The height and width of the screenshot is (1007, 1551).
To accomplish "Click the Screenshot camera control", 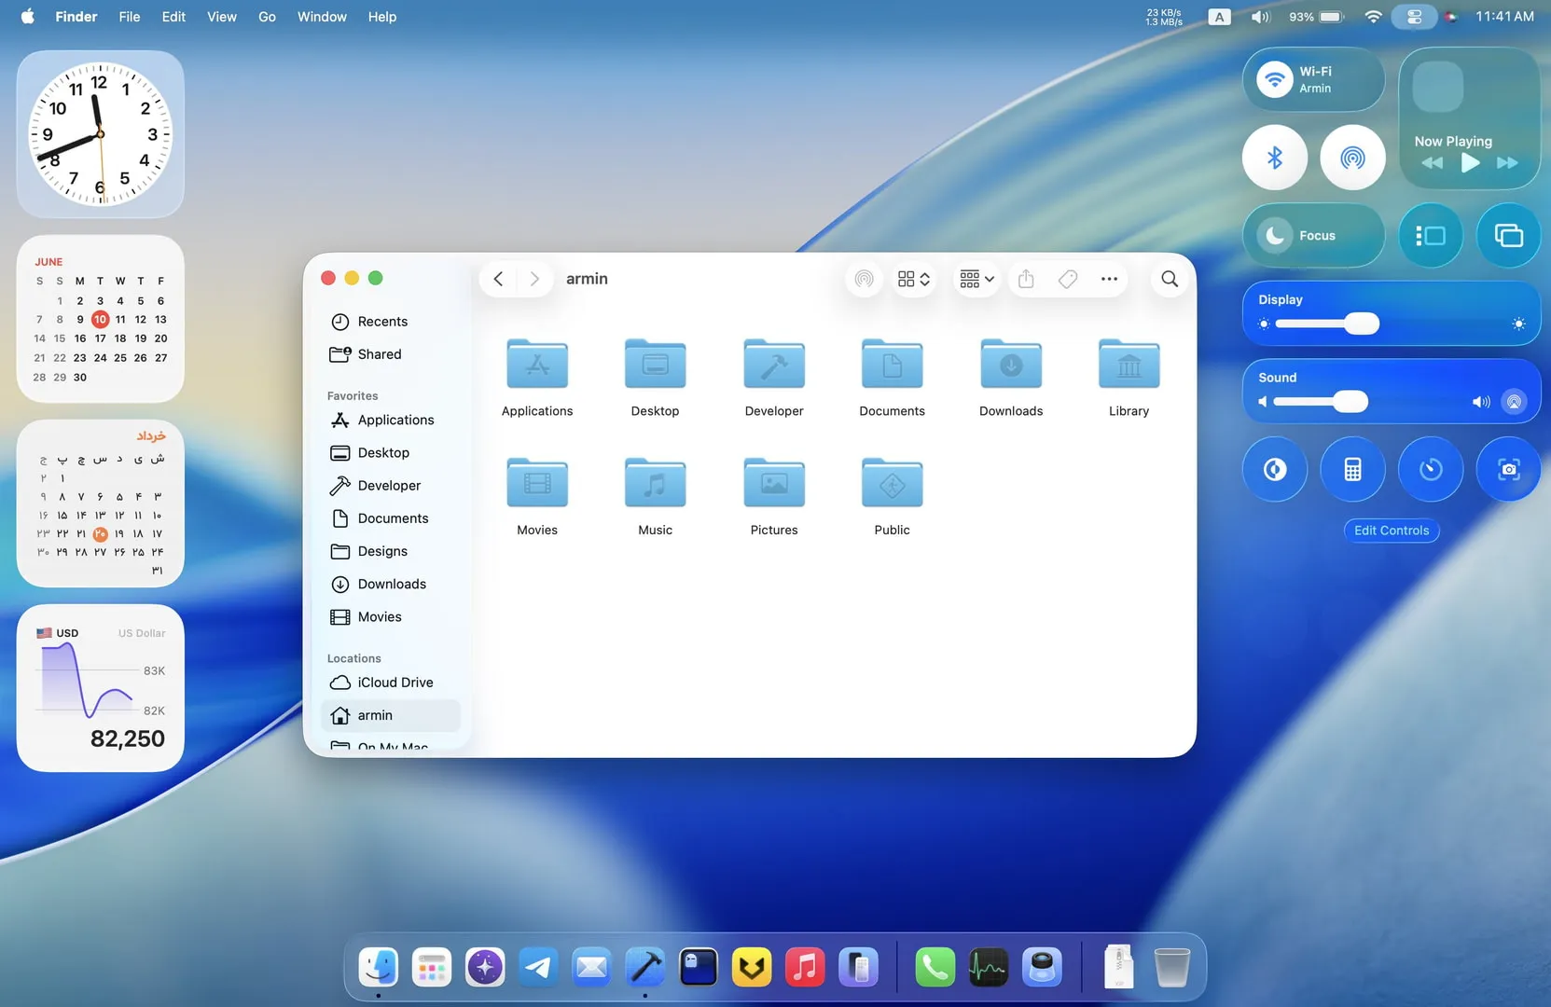I will (1508, 469).
